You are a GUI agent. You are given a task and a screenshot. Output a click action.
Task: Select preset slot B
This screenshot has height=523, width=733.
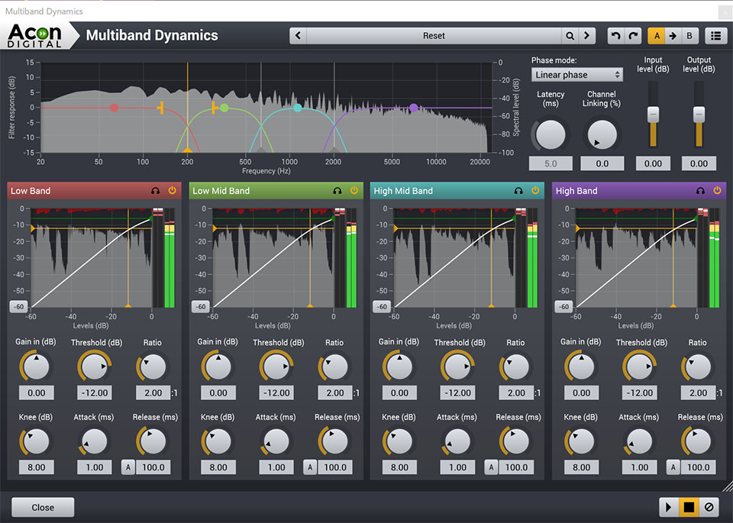point(689,36)
